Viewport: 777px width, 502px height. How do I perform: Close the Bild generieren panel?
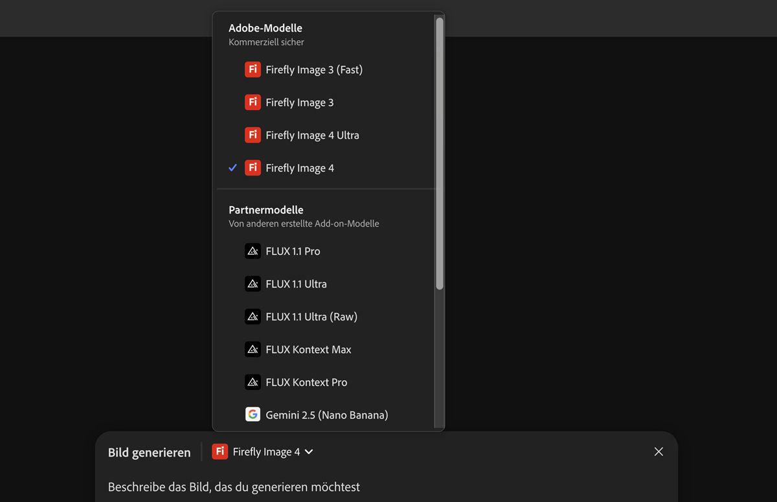[x=659, y=451]
